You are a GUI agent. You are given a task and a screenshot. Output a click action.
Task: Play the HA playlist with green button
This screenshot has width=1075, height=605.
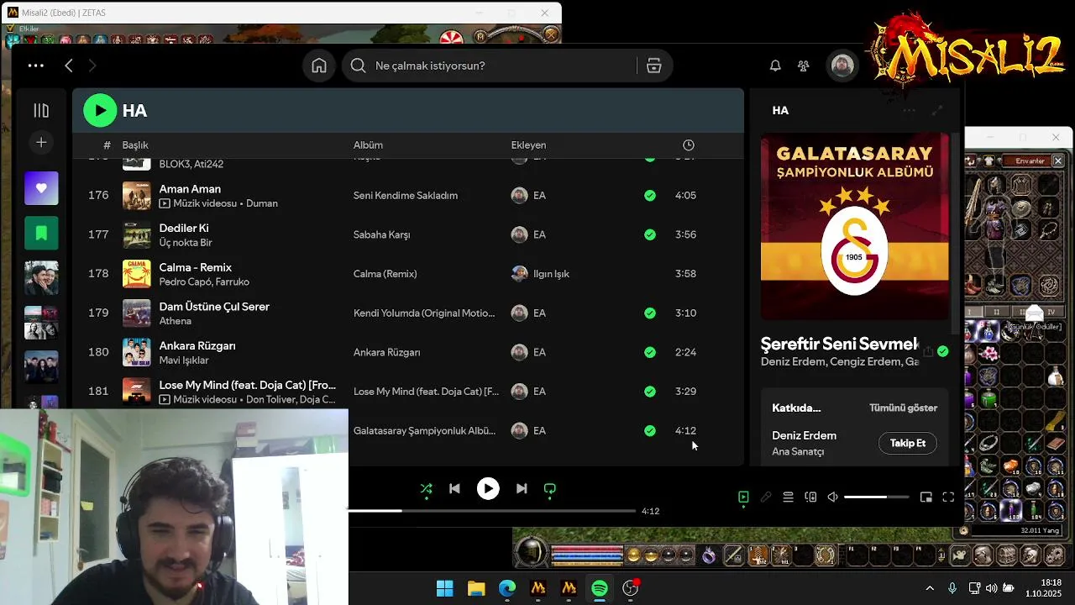100,110
